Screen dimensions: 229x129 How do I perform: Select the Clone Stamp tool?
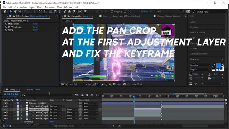click(x=69, y=11)
